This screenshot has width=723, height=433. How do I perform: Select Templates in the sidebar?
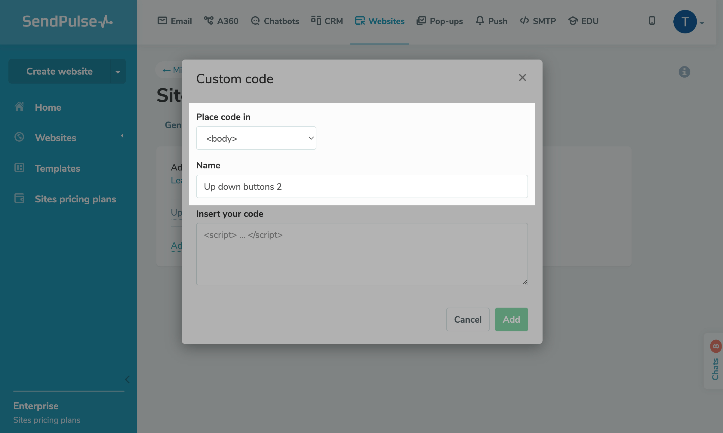point(57,168)
